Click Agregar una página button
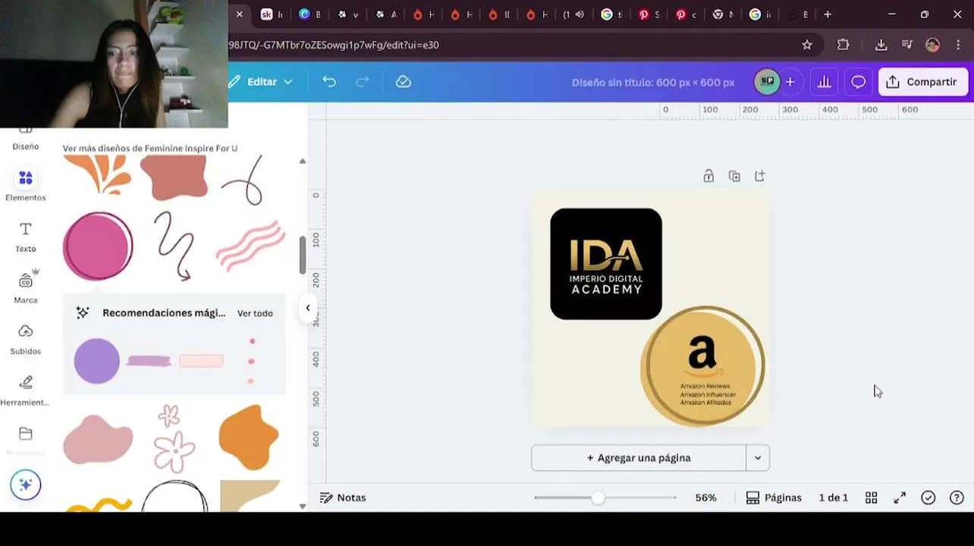Screen dimensions: 974x546 639,458
